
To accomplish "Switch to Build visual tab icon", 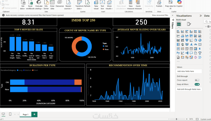I will click(x=179, y=24).
